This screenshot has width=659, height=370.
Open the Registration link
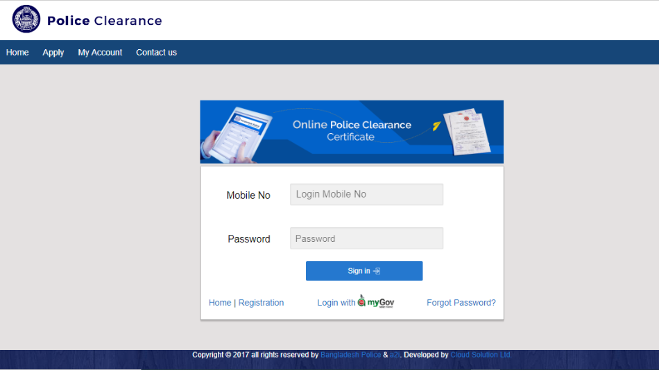(261, 303)
